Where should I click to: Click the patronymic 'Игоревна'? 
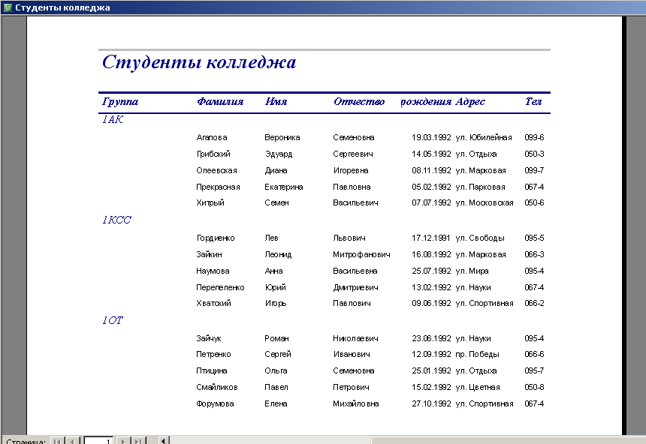pos(351,170)
